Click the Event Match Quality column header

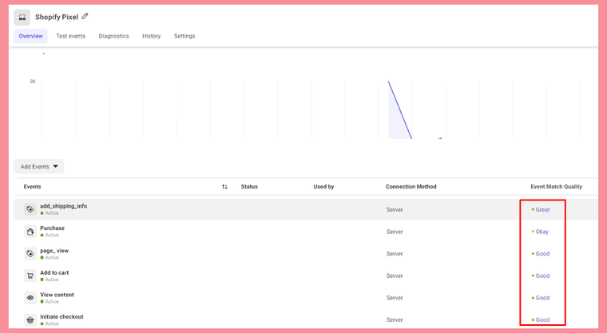coord(556,187)
